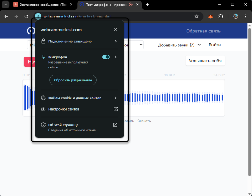The width and height of the screenshot is (252, 196).
Task: Click the external-link icon beside Настройки сайтов
Action: click(x=116, y=109)
